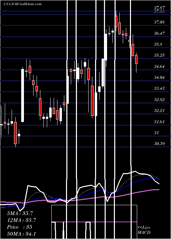Click the 30.39 price axis label
171x239 pixels.
[159, 144]
